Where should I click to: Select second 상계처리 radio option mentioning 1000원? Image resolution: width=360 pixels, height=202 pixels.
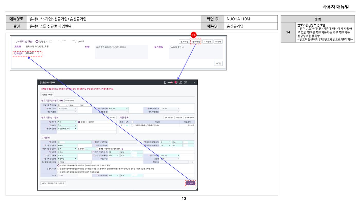pyautogui.click(x=58, y=169)
